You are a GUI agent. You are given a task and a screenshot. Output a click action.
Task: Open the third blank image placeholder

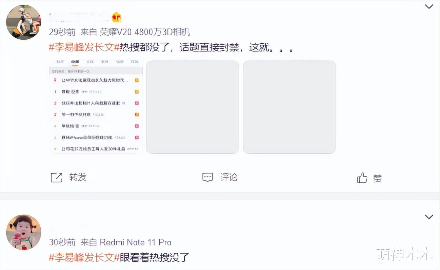289,107
